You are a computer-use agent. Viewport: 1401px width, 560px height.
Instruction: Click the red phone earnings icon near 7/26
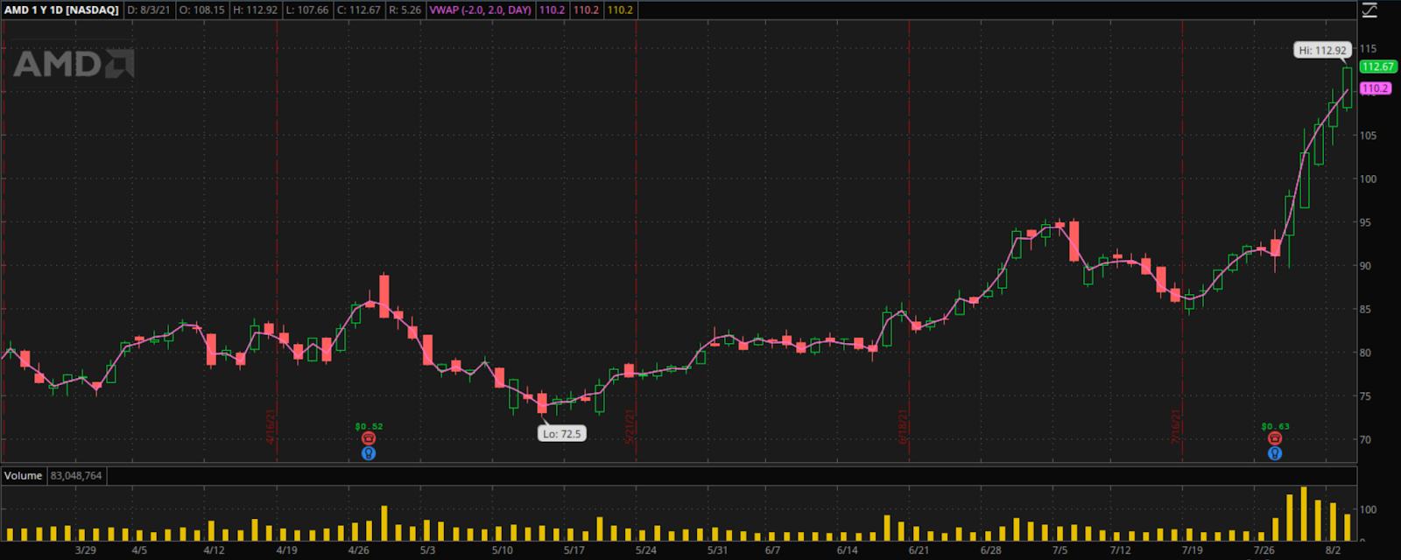click(1275, 438)
